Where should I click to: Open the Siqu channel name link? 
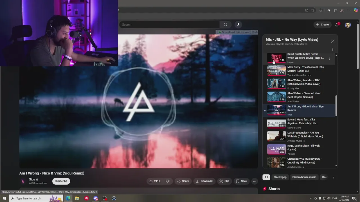[32, 180]
